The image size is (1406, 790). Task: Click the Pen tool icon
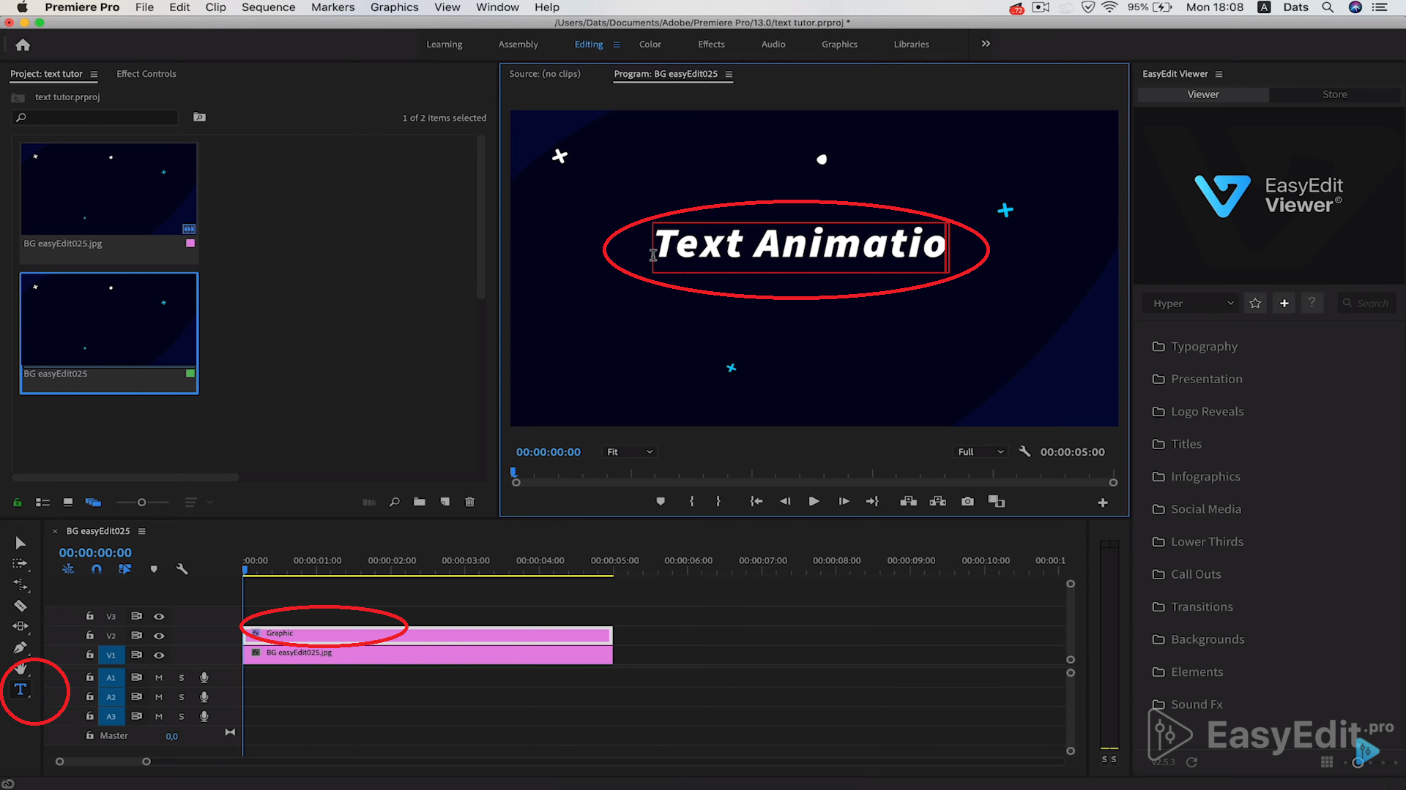[19, 645]
